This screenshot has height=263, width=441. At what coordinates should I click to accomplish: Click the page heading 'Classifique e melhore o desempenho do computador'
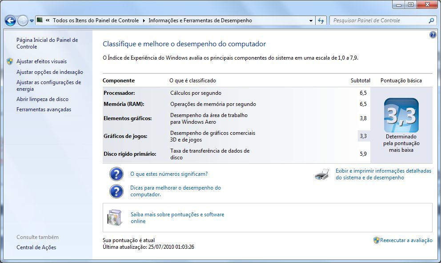184,44
